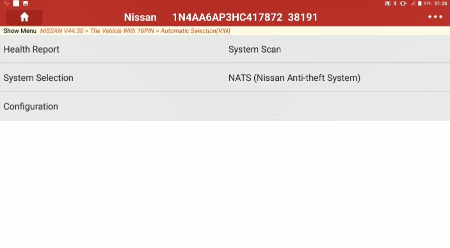
Task: Tap the stethoscope diagnostic status icon
Action: pos(7,3)
